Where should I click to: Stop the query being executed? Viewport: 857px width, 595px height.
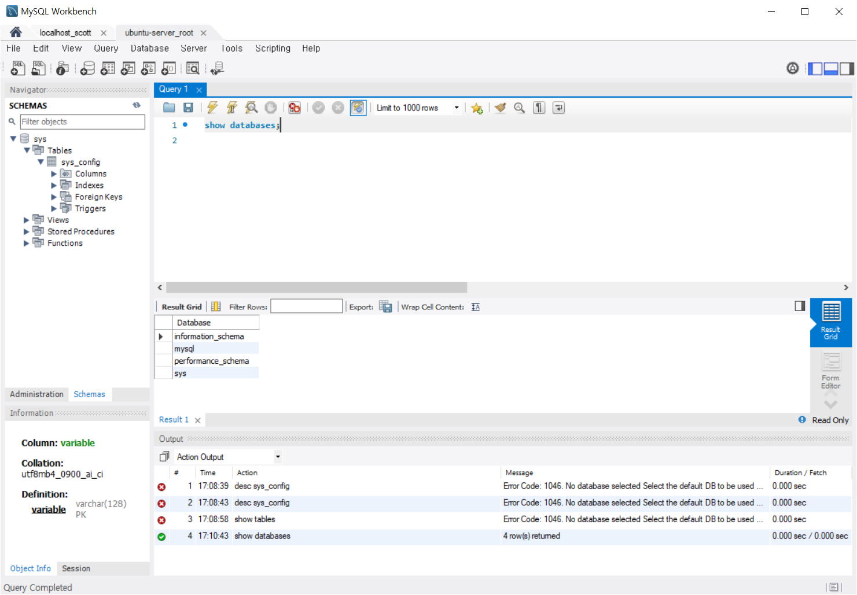pos(271,108)
